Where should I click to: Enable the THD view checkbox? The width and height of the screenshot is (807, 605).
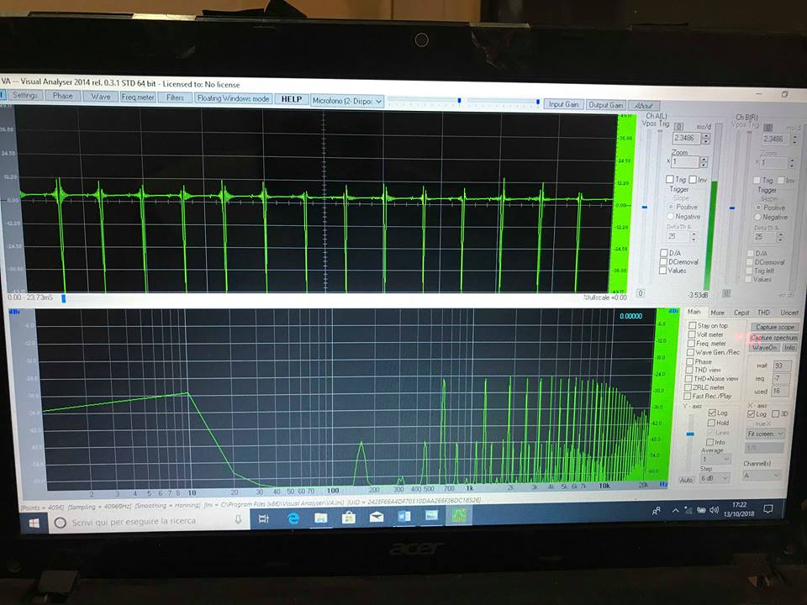click(x=689, y=370)
